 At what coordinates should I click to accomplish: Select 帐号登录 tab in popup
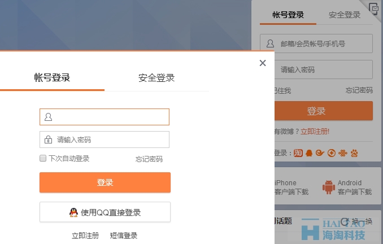(52, 78)
